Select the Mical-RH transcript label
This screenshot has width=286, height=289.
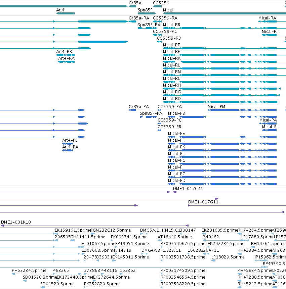point(172,85)
